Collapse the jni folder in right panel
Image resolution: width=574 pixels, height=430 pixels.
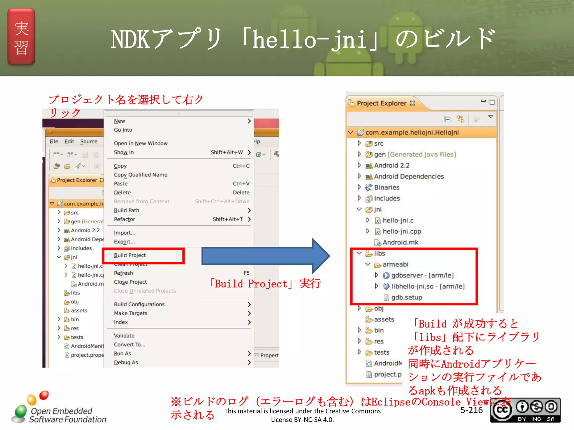click(x=359, y=209)
